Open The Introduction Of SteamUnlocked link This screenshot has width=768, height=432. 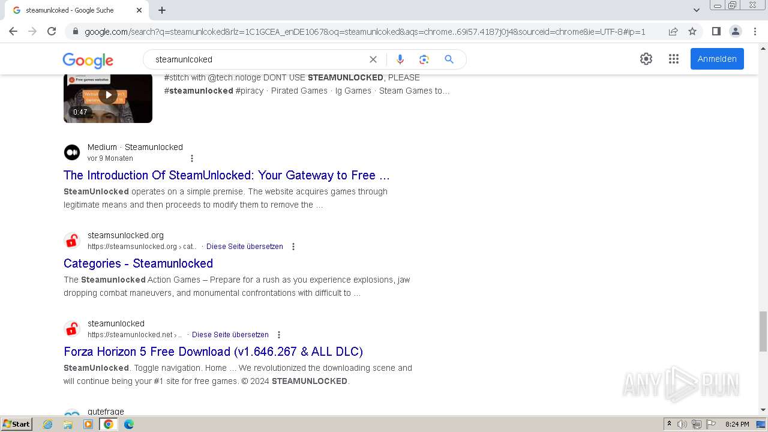(227, 175)
